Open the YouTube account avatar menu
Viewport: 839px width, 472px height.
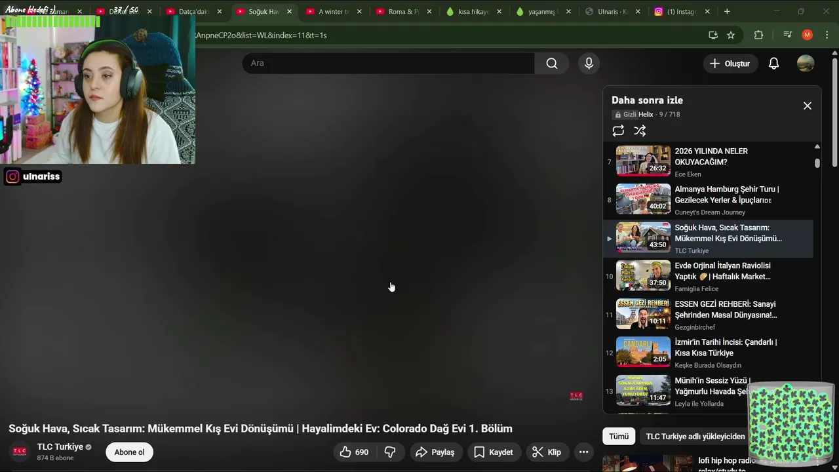[806, 64]
